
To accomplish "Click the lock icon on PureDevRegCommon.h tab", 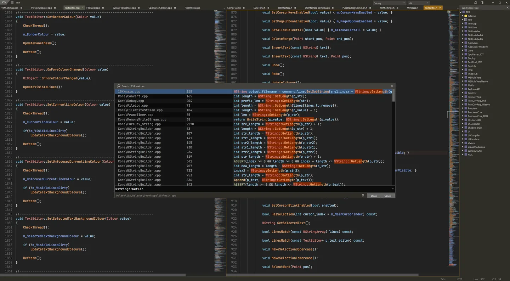I will click(369, 7).
